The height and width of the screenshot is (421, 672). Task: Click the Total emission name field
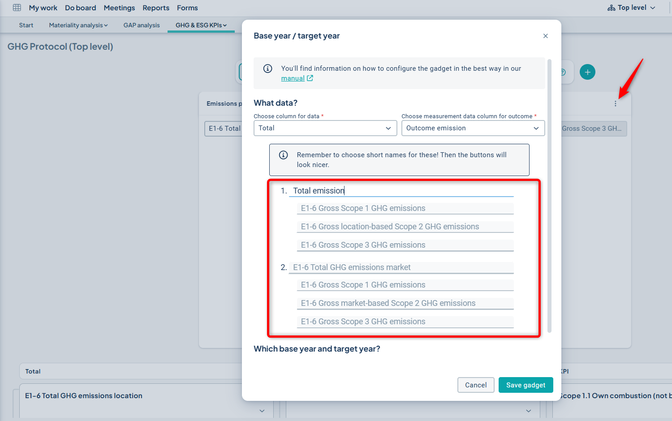coord(401,191)
